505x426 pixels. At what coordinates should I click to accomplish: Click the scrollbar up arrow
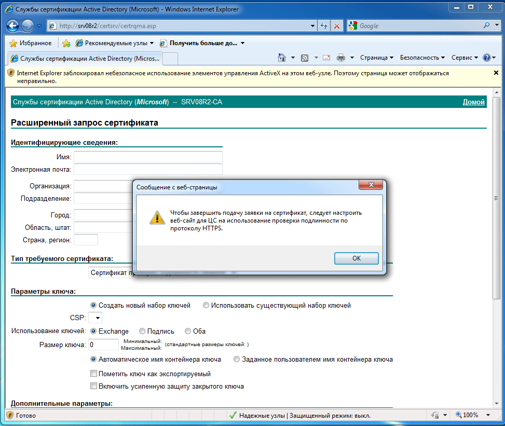coord(496,92)
